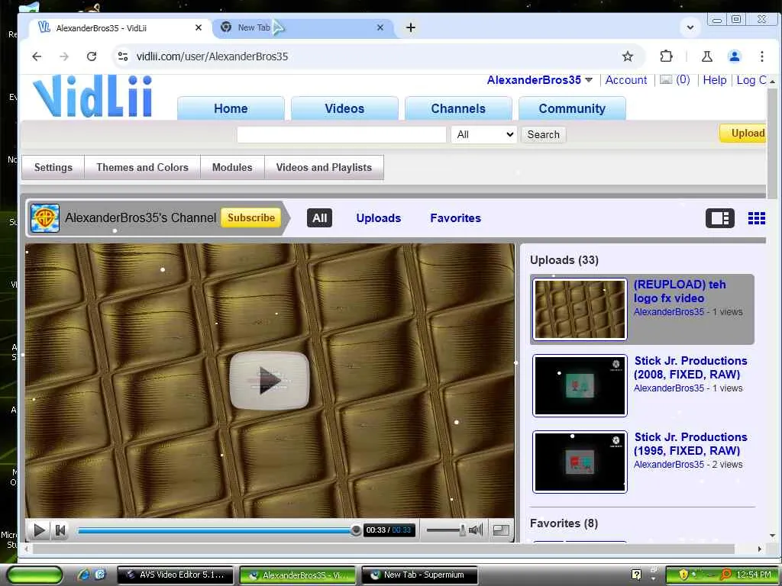Click the VidLii logo
Screen dimensions: 782x586
pyautogui.click(x=92, y=96)
